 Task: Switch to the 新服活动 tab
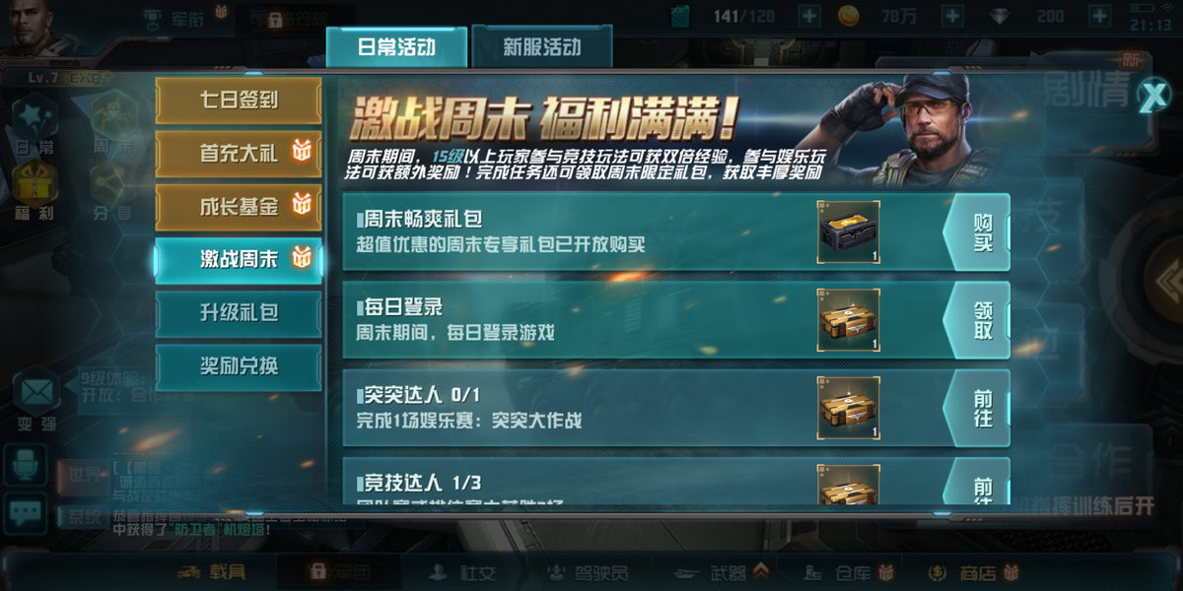[x=542, y=46]
